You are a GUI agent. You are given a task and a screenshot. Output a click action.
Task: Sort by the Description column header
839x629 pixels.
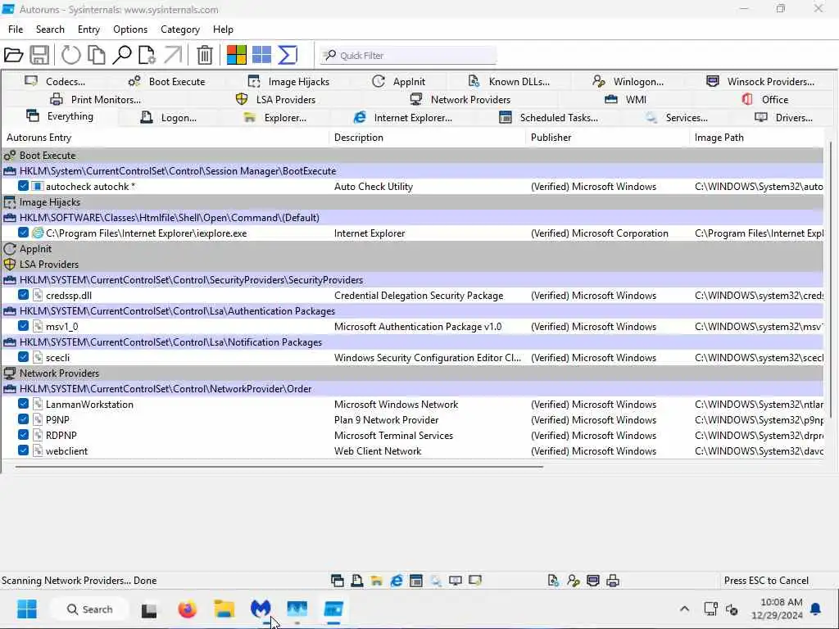(x=428, y=138)
